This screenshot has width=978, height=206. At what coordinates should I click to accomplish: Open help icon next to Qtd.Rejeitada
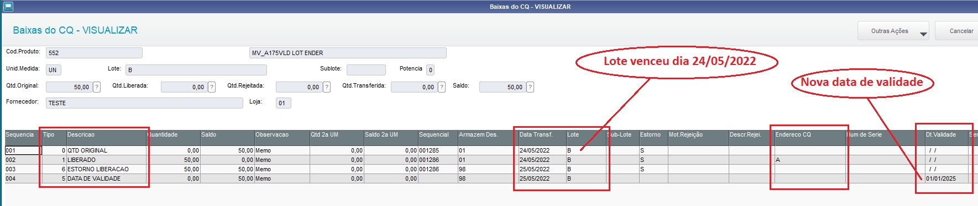click(327, 87)
